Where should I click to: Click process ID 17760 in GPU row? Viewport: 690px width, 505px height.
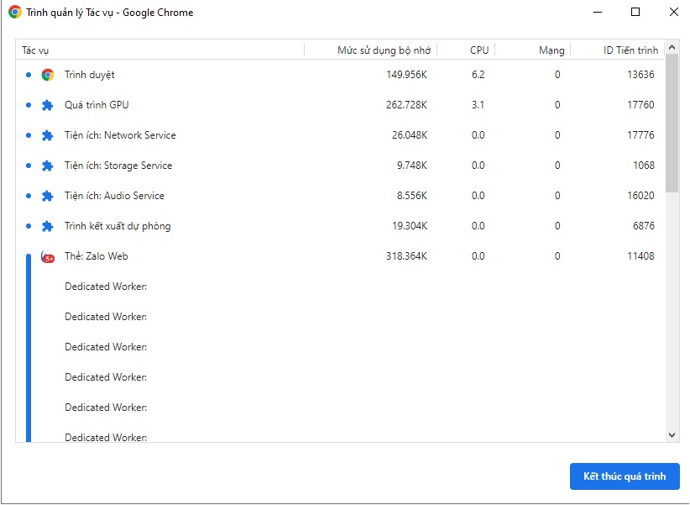click(640, 105)
